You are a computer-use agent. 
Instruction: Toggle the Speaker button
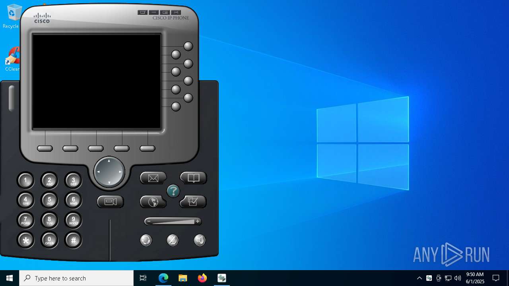[x=200, y=240]
